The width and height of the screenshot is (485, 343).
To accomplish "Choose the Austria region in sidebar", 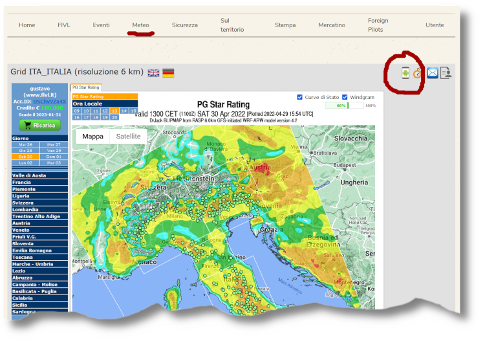I will coord(39,223).
